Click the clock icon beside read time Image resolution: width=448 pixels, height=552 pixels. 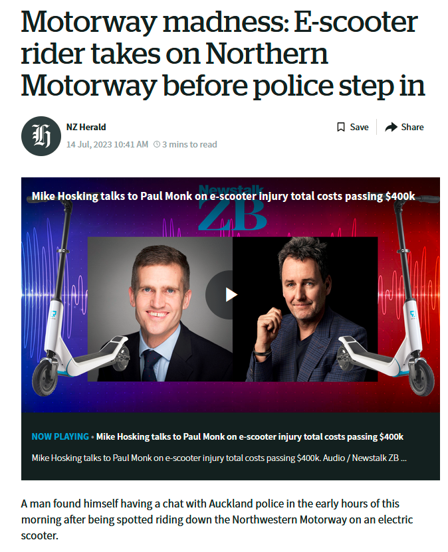(x=157, y=144)
